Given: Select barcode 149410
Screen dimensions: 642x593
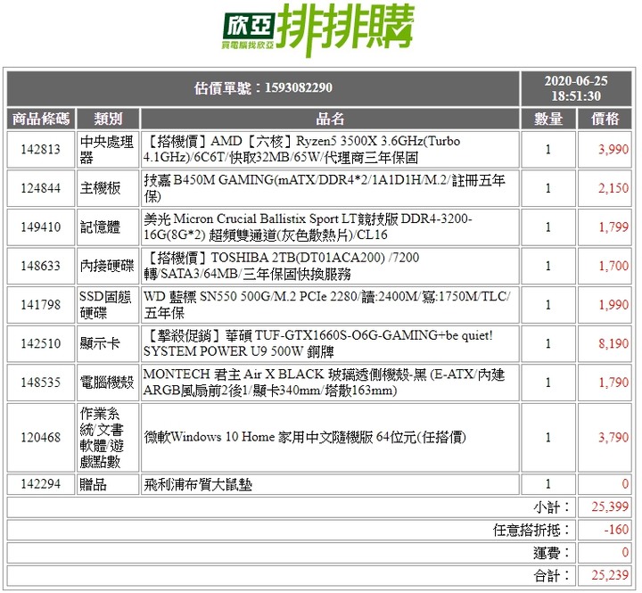Looking at the screenshot, I should click(40, 226).
